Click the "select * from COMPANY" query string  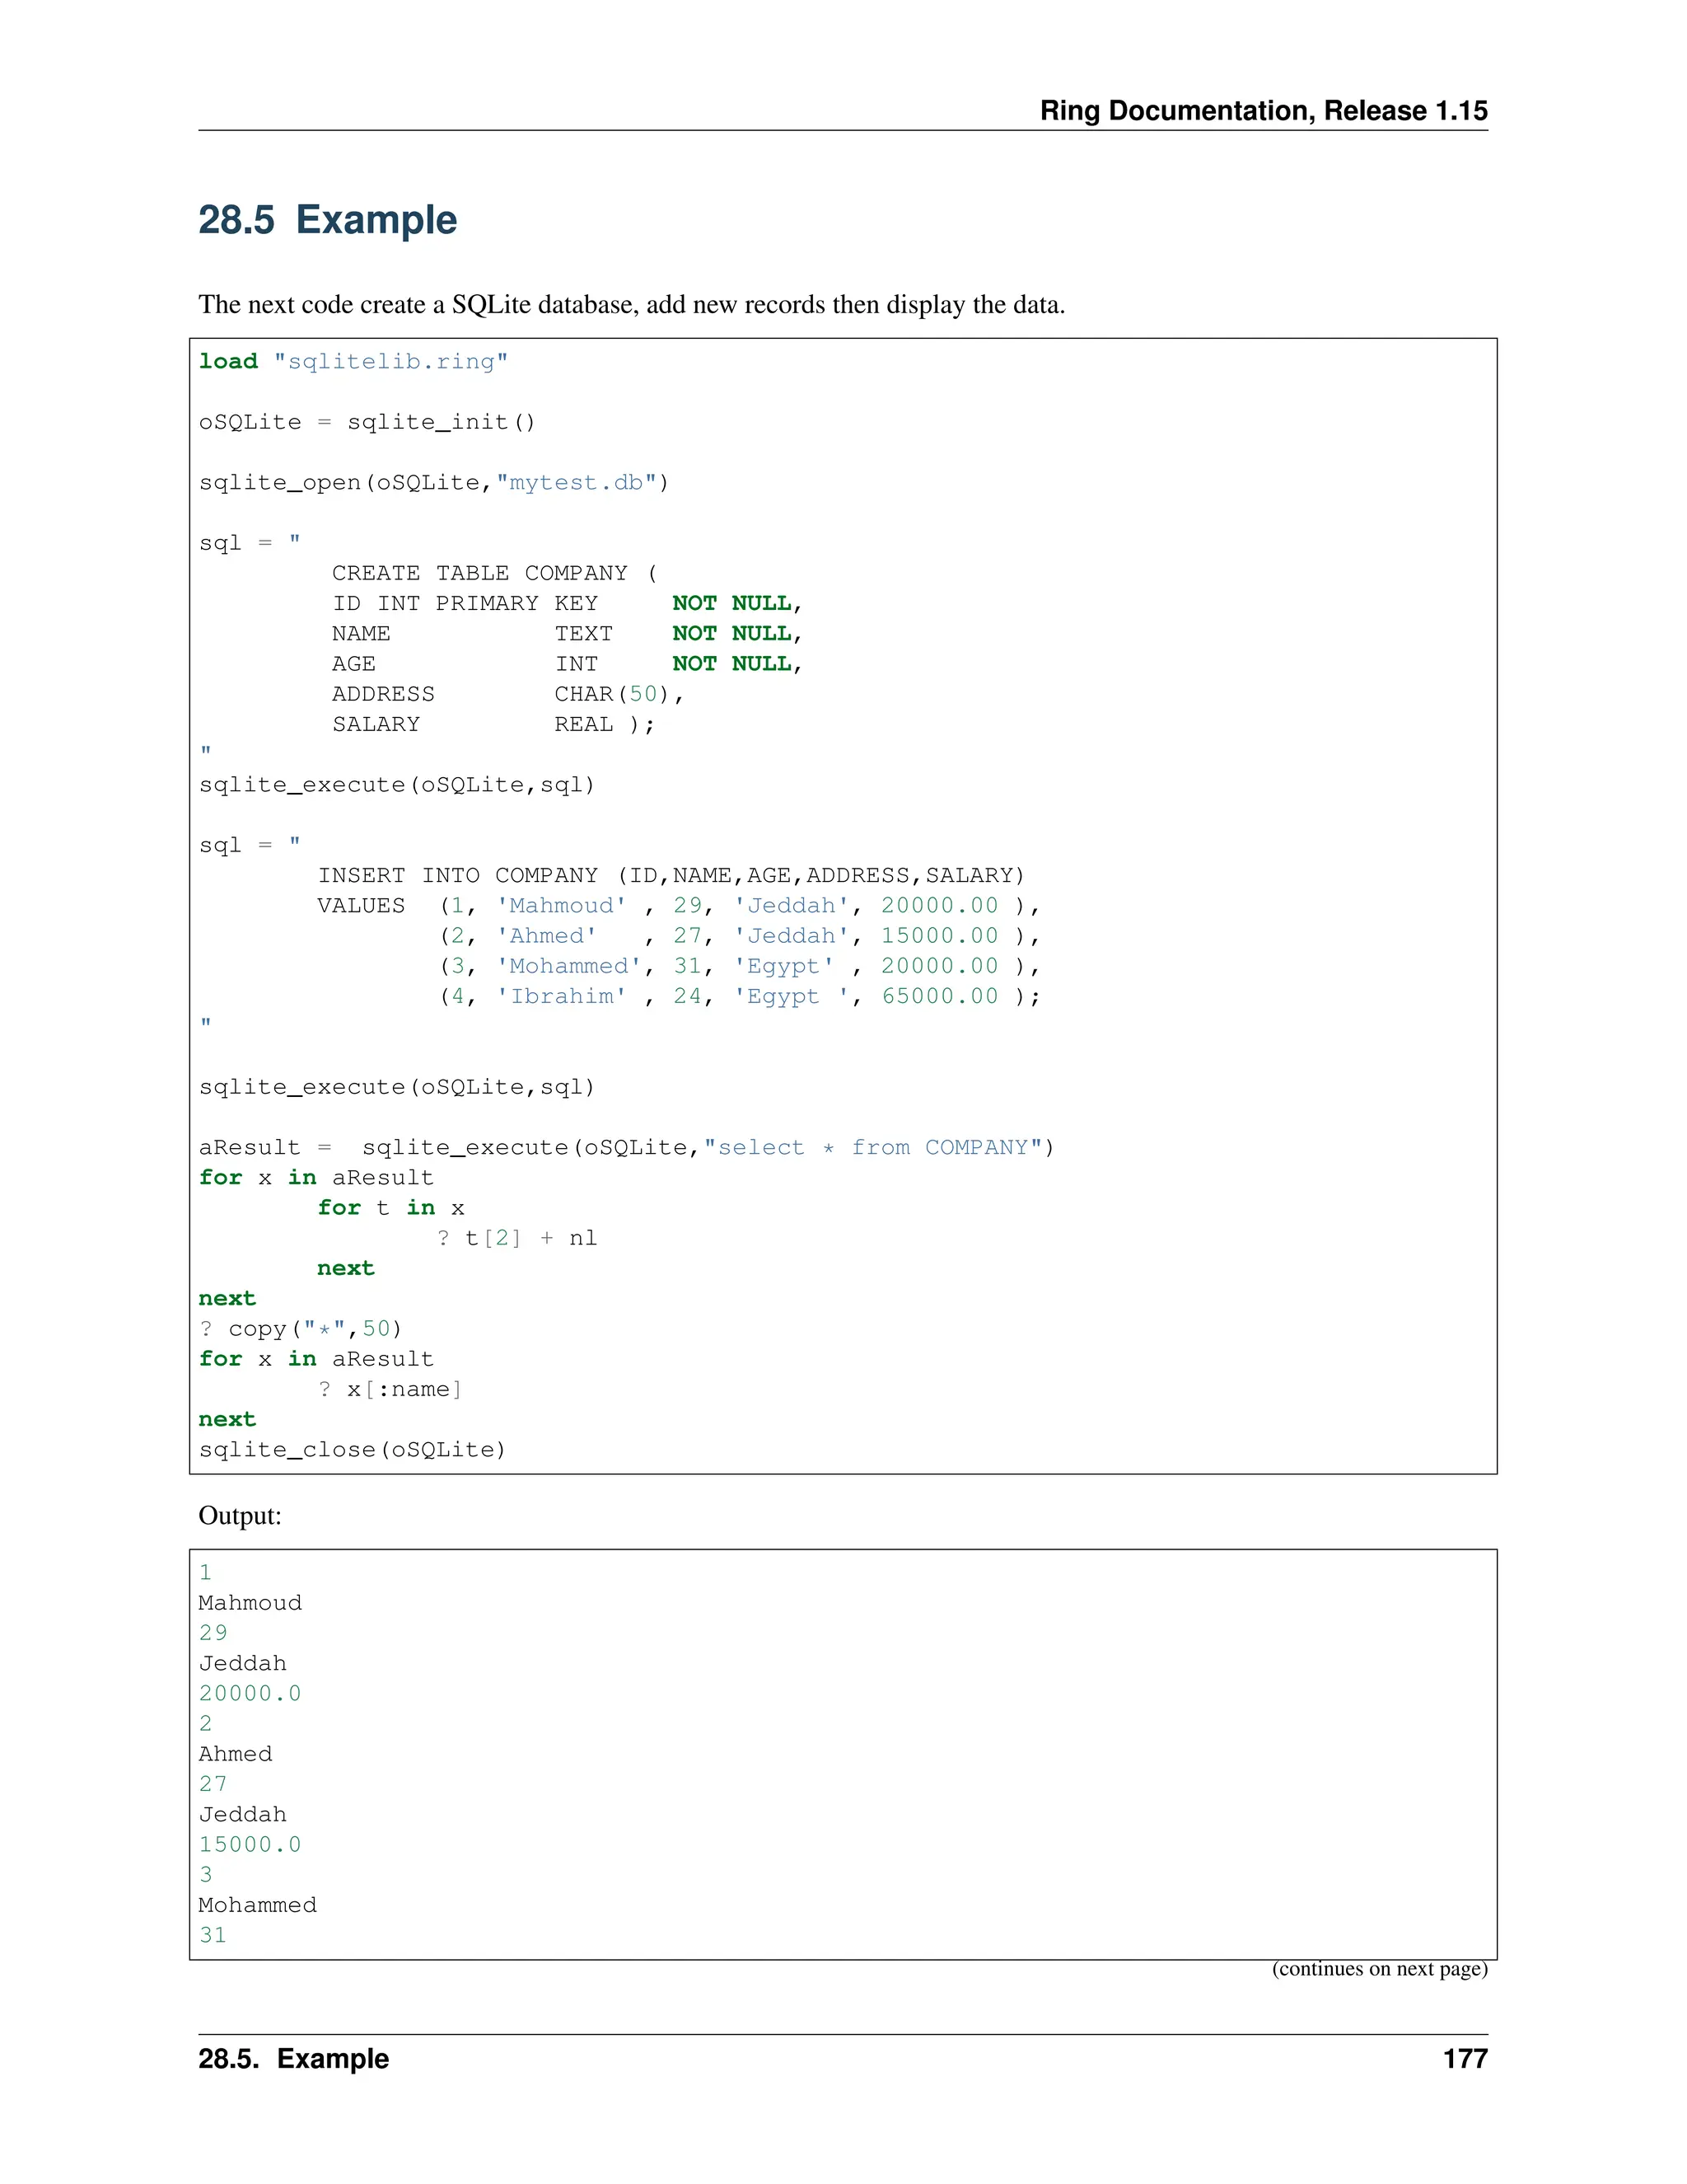pos(873,1148)
